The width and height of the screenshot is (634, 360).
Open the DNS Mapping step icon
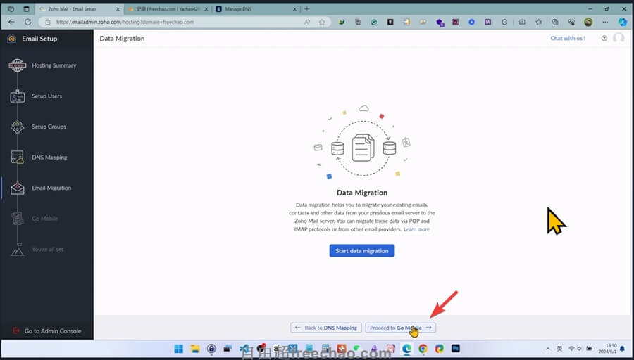pyautogui.click(x=18, y=157)
